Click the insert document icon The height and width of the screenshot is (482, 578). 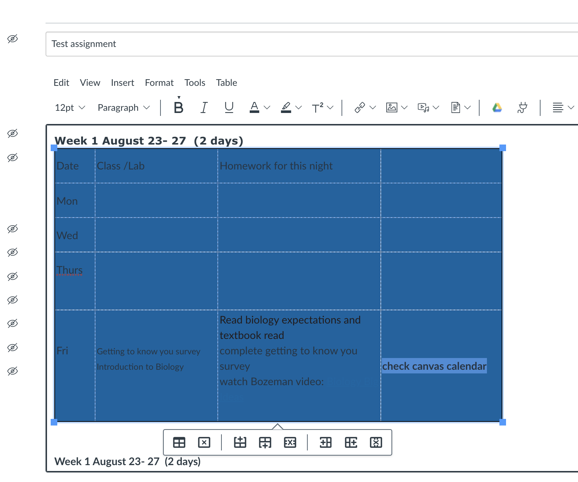[455, 107]
